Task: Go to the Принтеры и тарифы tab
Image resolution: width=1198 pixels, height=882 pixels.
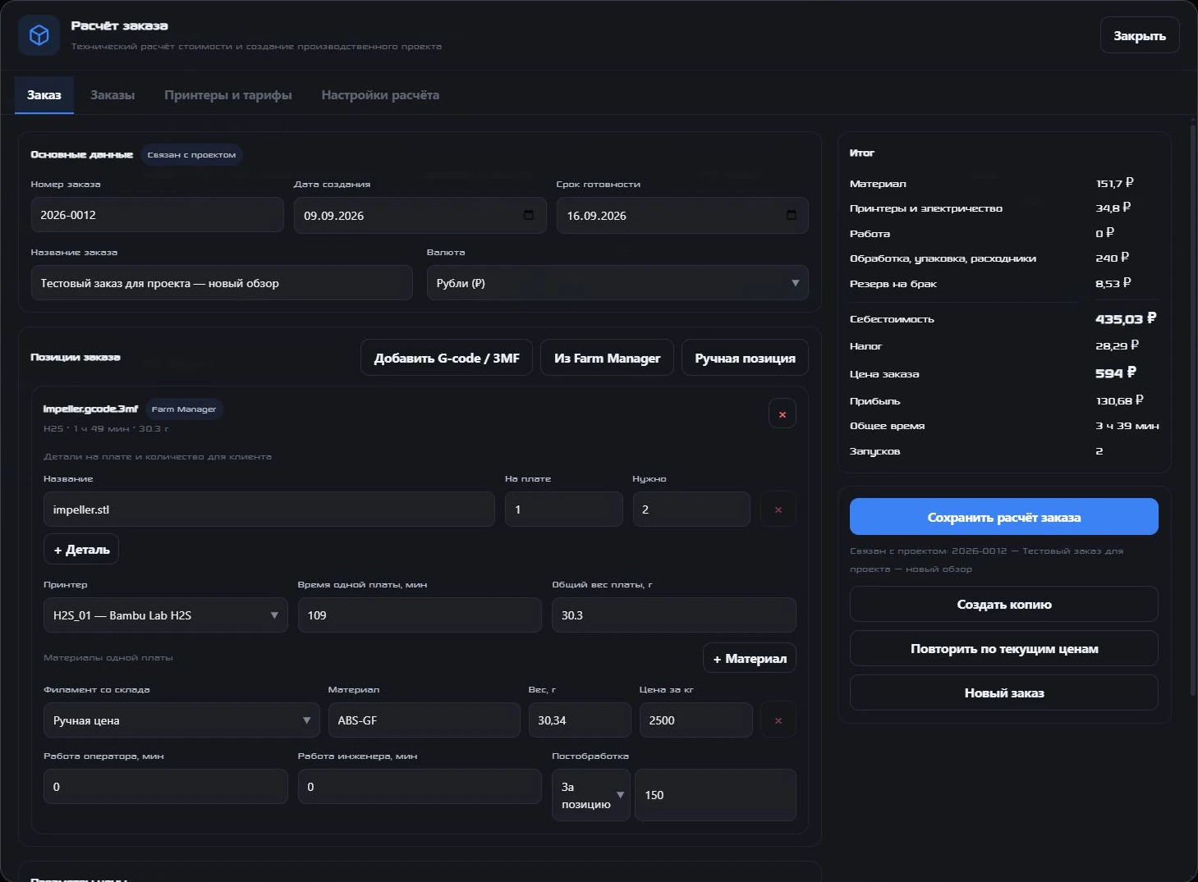Action: point(228,95)
